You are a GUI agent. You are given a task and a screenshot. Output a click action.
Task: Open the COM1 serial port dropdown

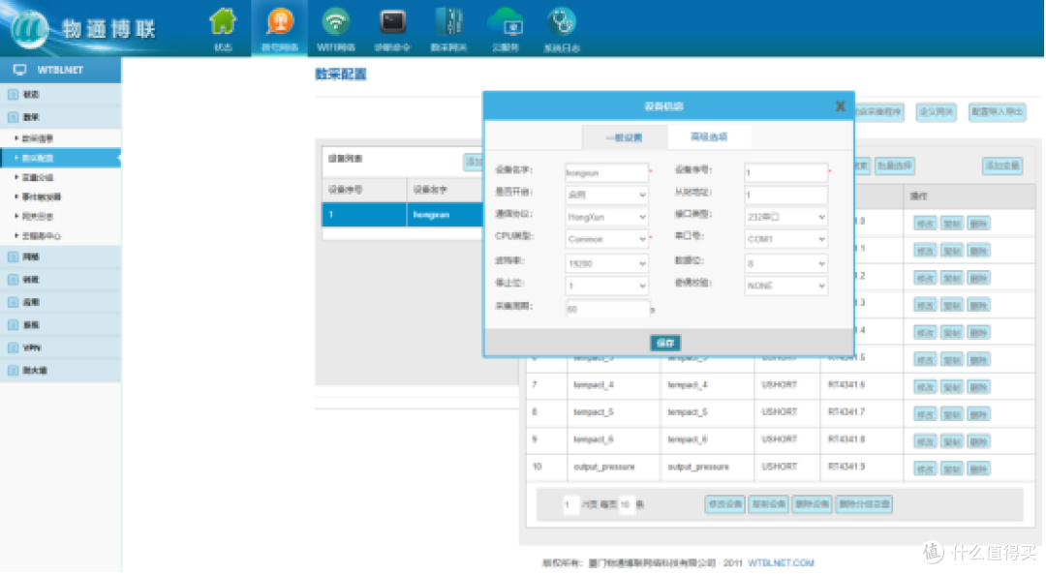785,239
